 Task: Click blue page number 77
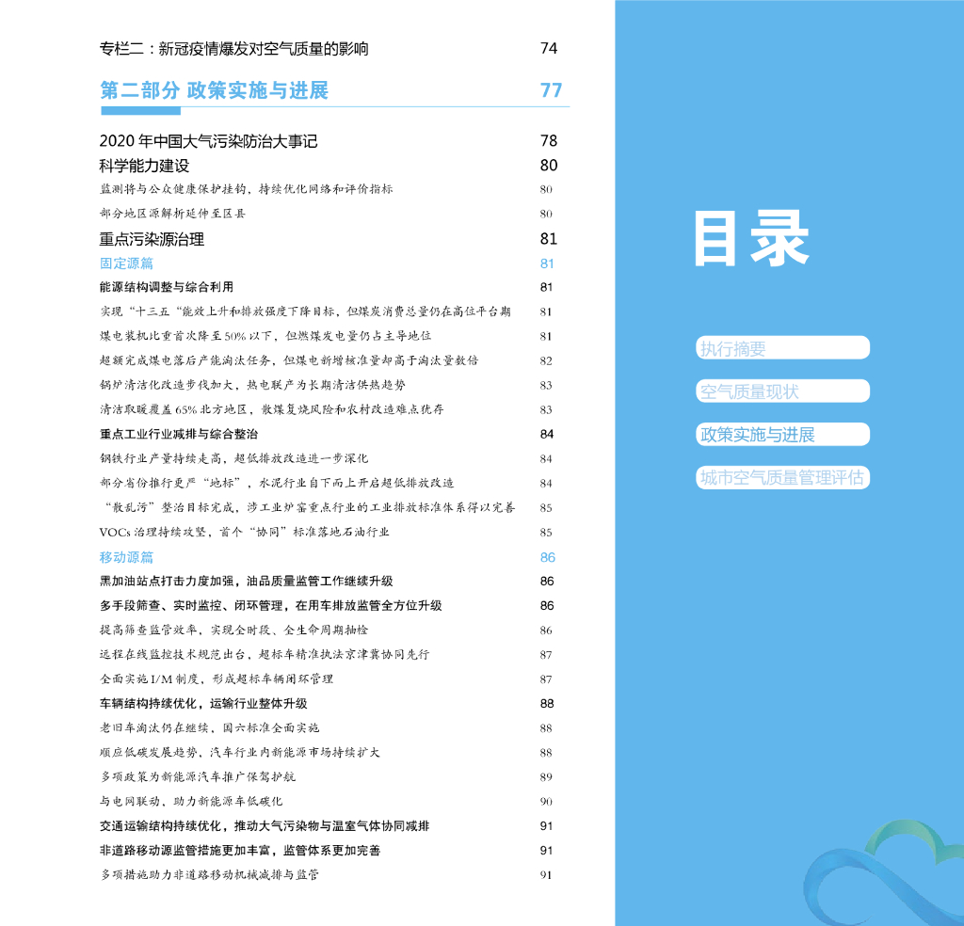(551, 90)
